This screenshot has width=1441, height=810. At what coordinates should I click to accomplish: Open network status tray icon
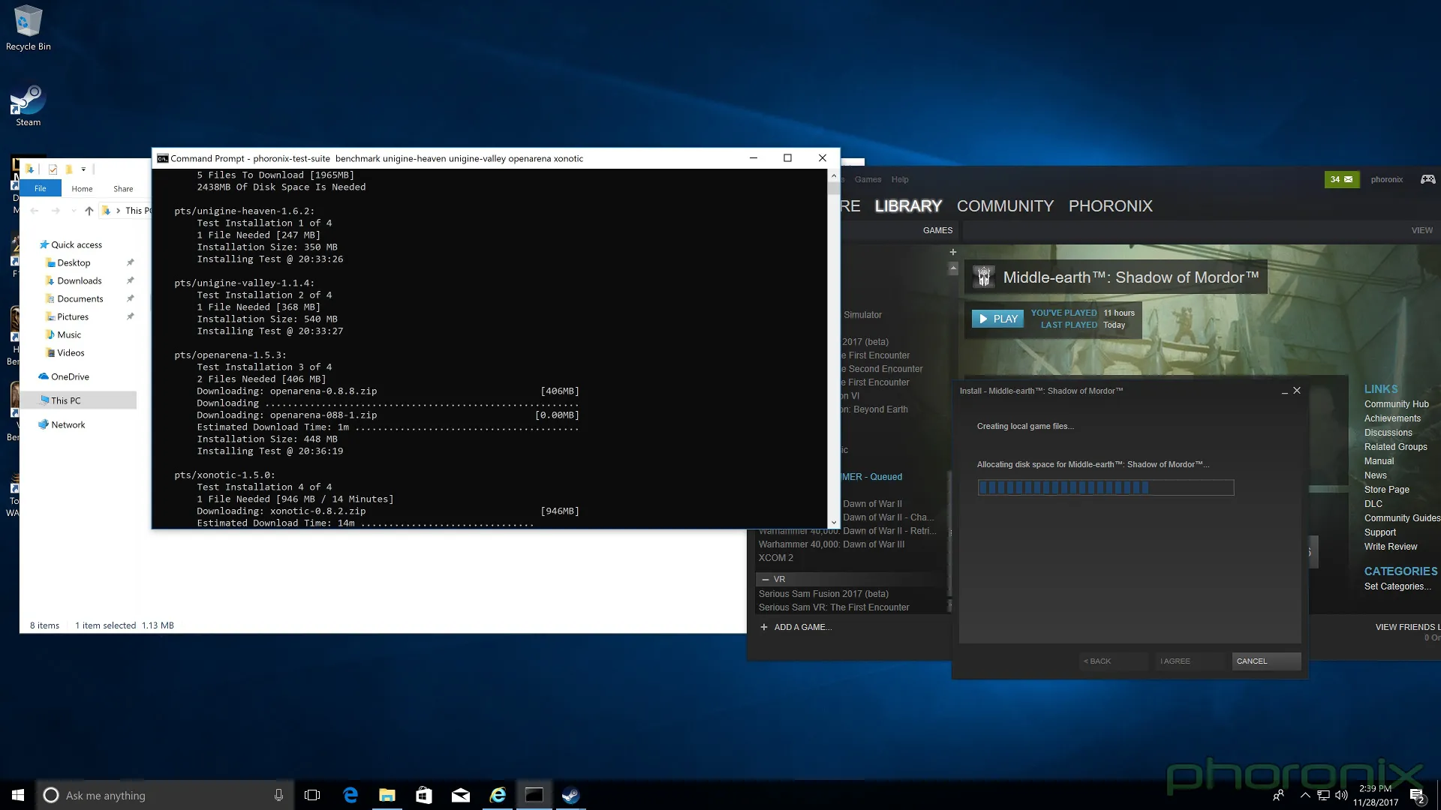pyautogui.click(x=1323, y=795)
